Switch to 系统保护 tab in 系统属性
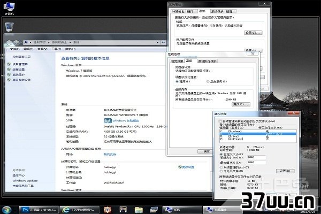Screen dimensions: 321x214 point(217,11)
